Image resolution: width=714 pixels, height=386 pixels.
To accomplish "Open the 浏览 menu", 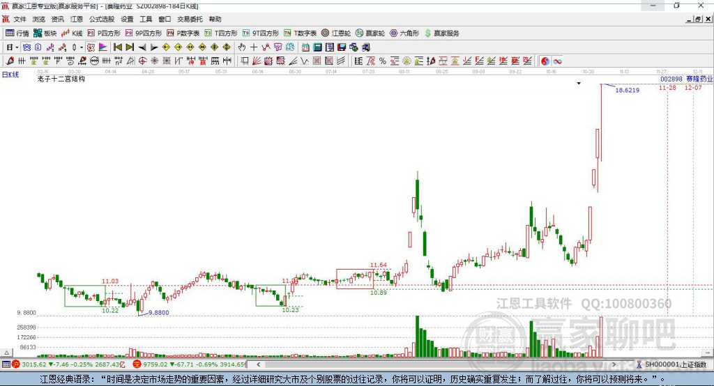I will coord(39,19).
